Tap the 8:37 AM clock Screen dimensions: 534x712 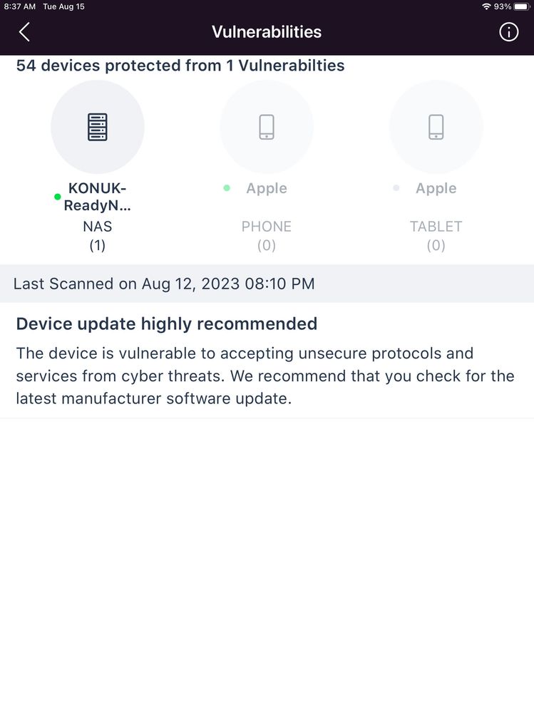(19, 6)
